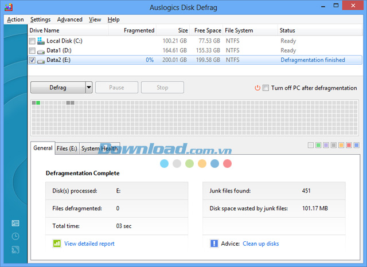
Task: Click the red power icon
Action: 257,88
